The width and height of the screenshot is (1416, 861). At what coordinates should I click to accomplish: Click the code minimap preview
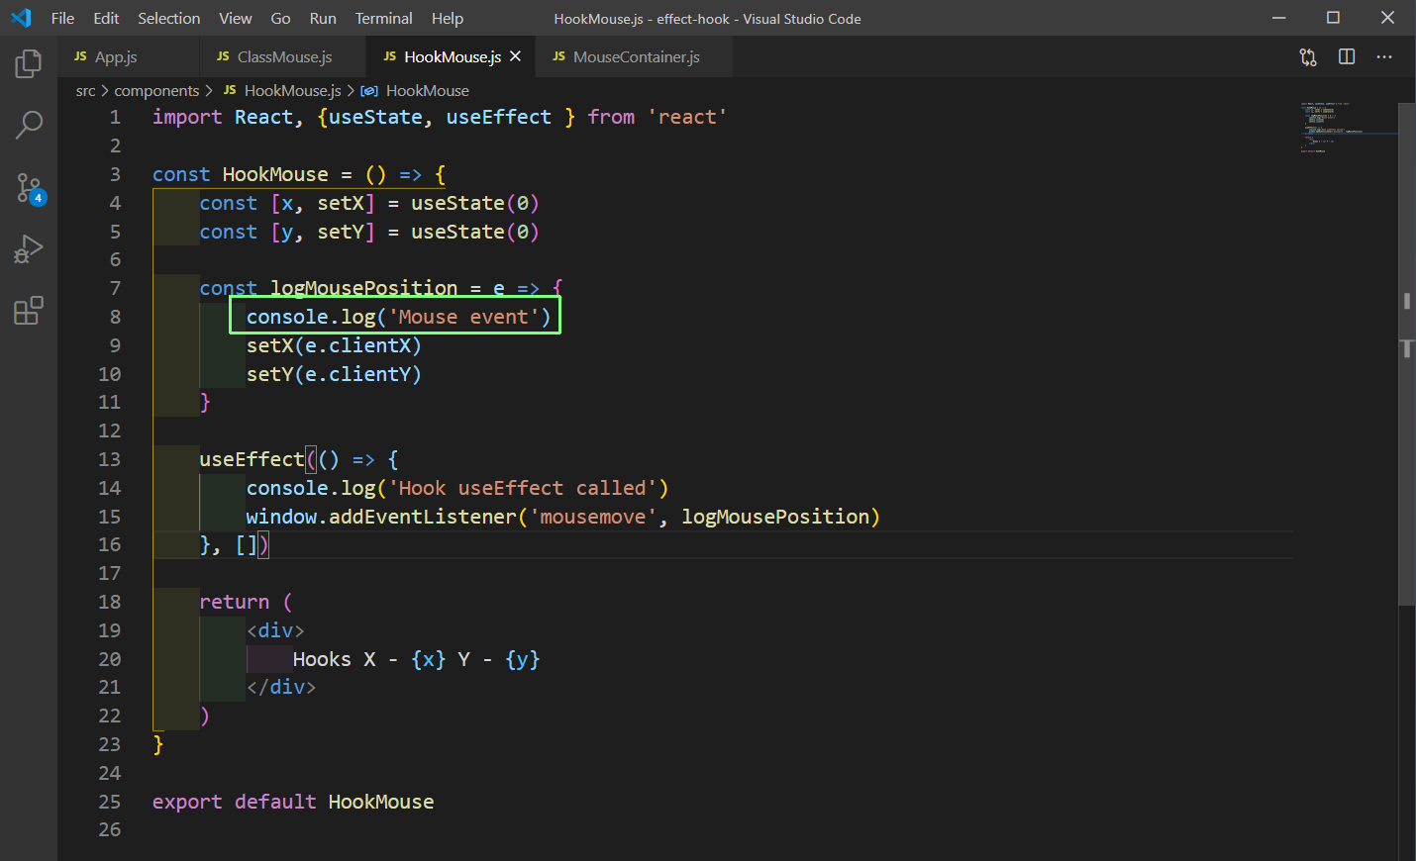(1347, 128)
